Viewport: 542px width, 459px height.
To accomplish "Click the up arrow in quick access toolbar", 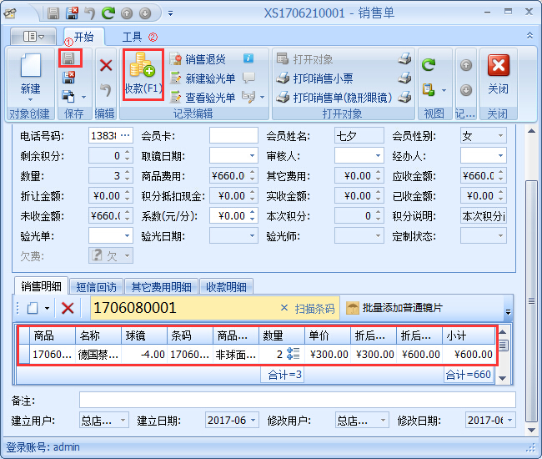I will point(127,13).
